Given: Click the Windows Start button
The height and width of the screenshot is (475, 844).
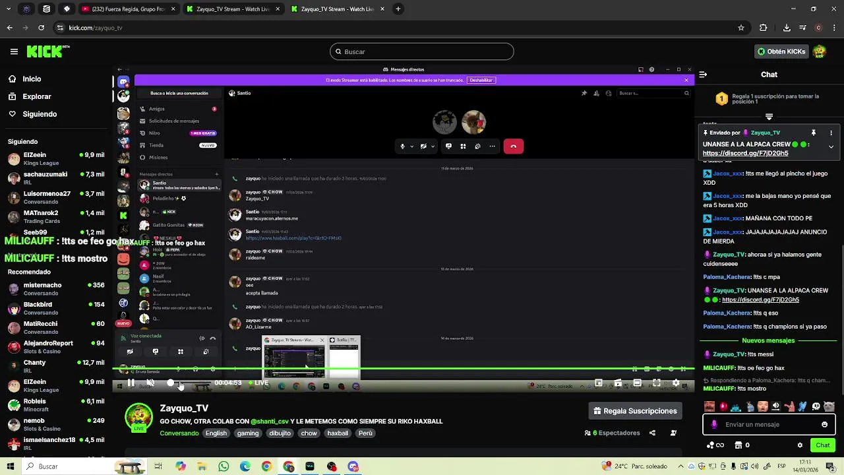Looking at the screenshot, I should pos(10,466).
